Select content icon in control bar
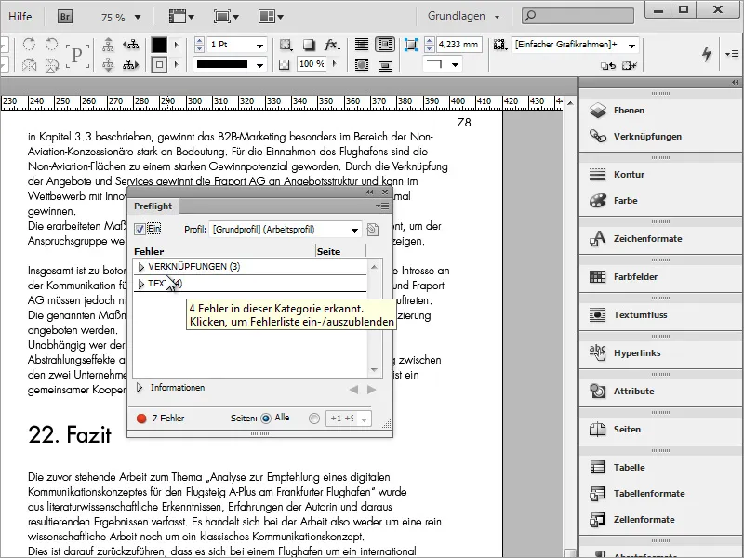 tap(108, 64)
